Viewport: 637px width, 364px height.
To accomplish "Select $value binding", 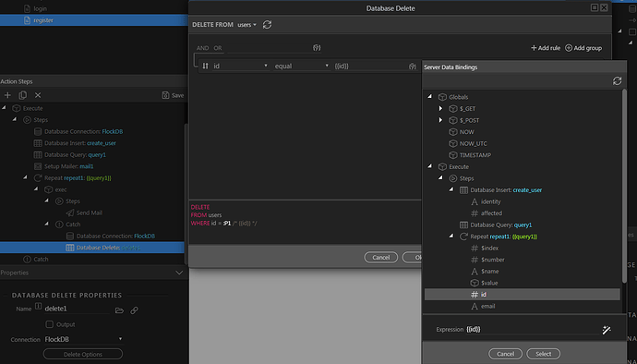I will 489,283.
